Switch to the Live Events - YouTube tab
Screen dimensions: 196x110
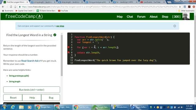click(152, 2)
